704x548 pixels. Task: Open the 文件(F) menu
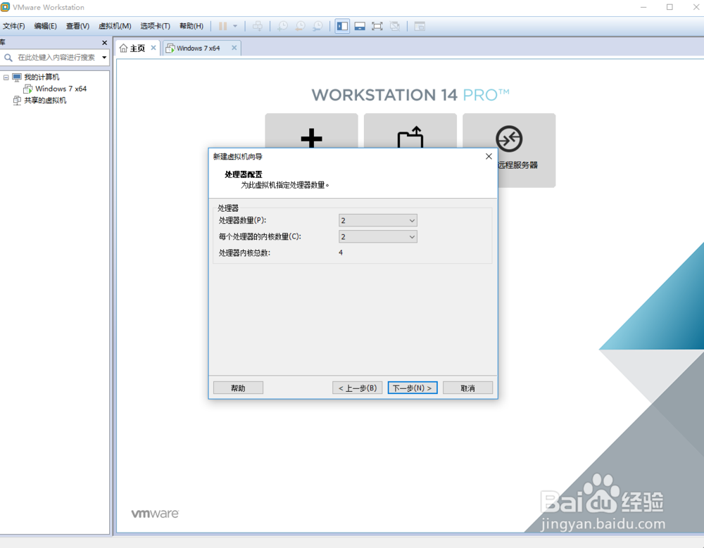14,26
